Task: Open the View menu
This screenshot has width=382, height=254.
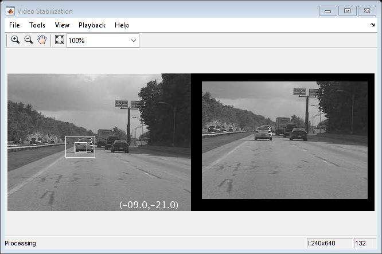Action: 62,25
